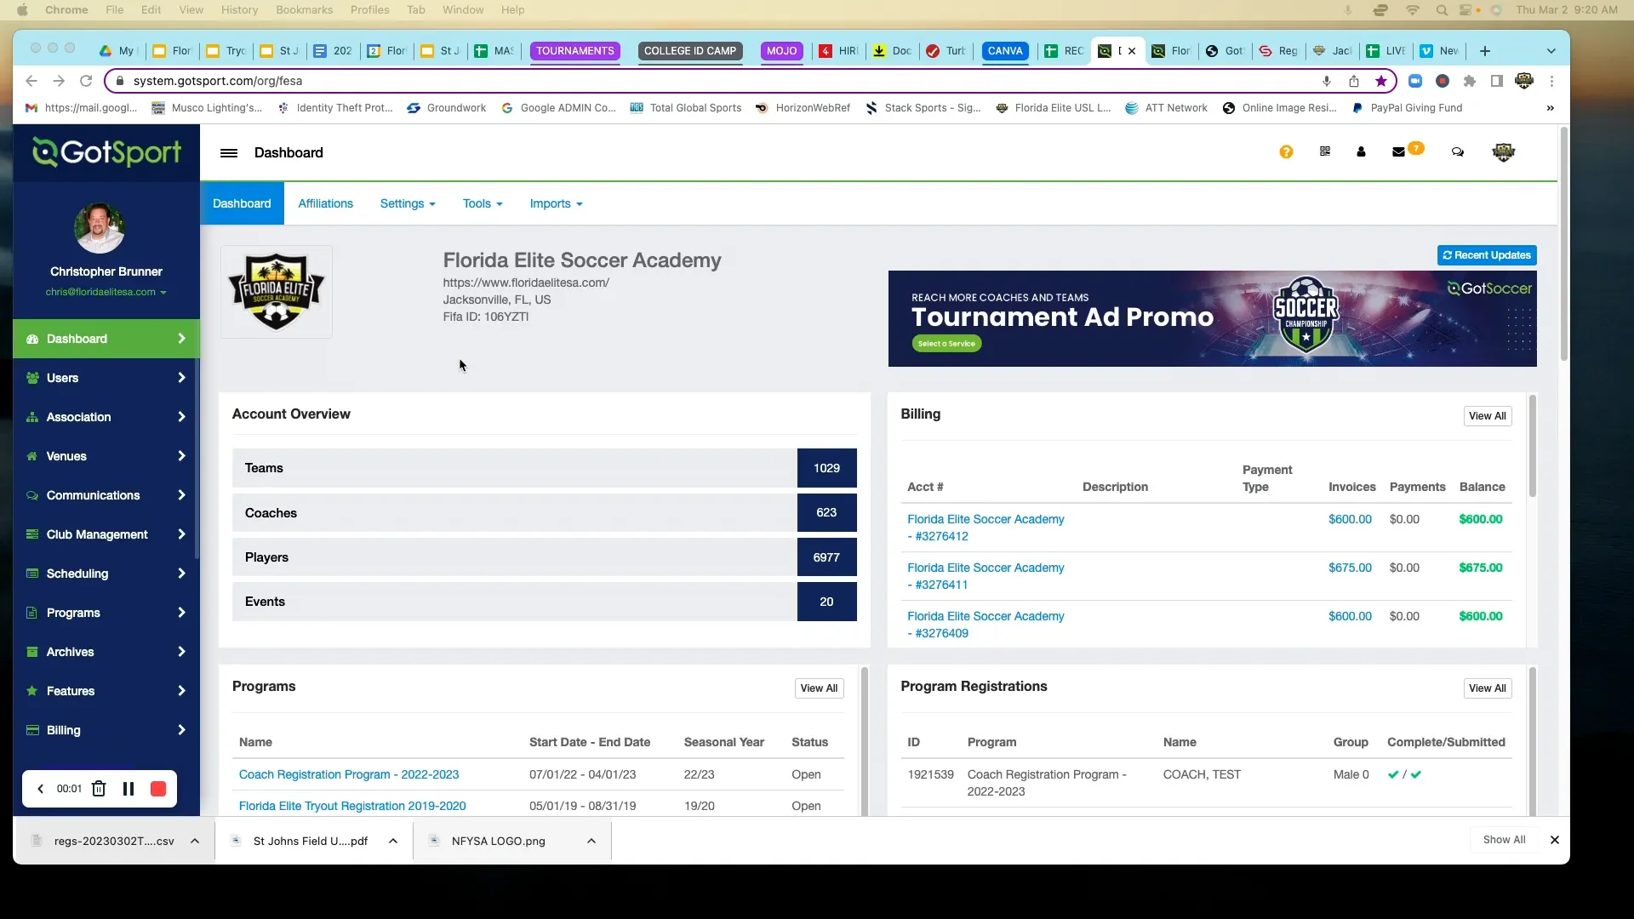Delete the recording using the trash icon
The width and height of the screenshot is (1634, 919).
(x=98, y=789)
